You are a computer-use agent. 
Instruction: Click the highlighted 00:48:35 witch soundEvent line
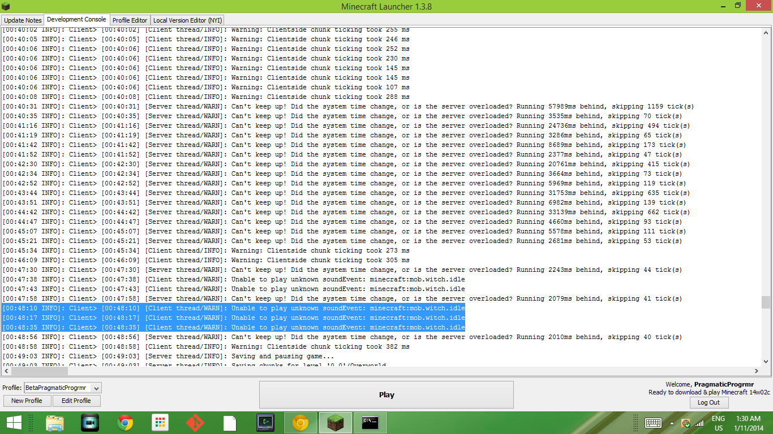point(234,327)
